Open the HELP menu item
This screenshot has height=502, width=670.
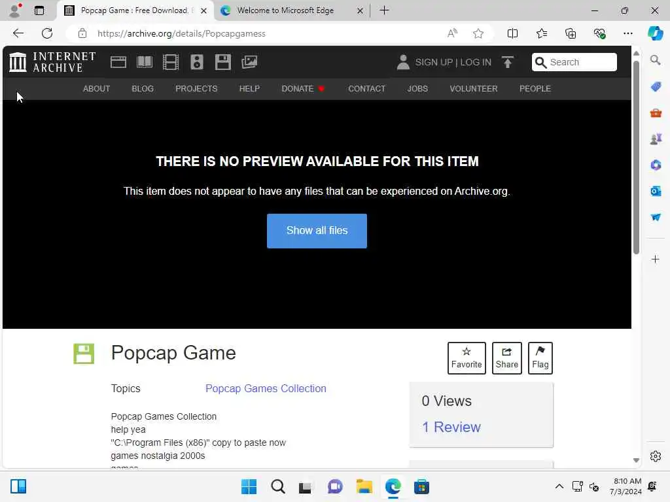pos(249,89)
